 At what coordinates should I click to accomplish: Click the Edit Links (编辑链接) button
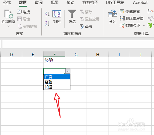[x=28, y=26]
